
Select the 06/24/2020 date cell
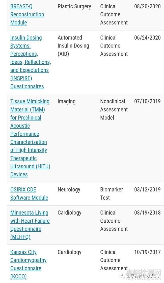tap(147, 38)
